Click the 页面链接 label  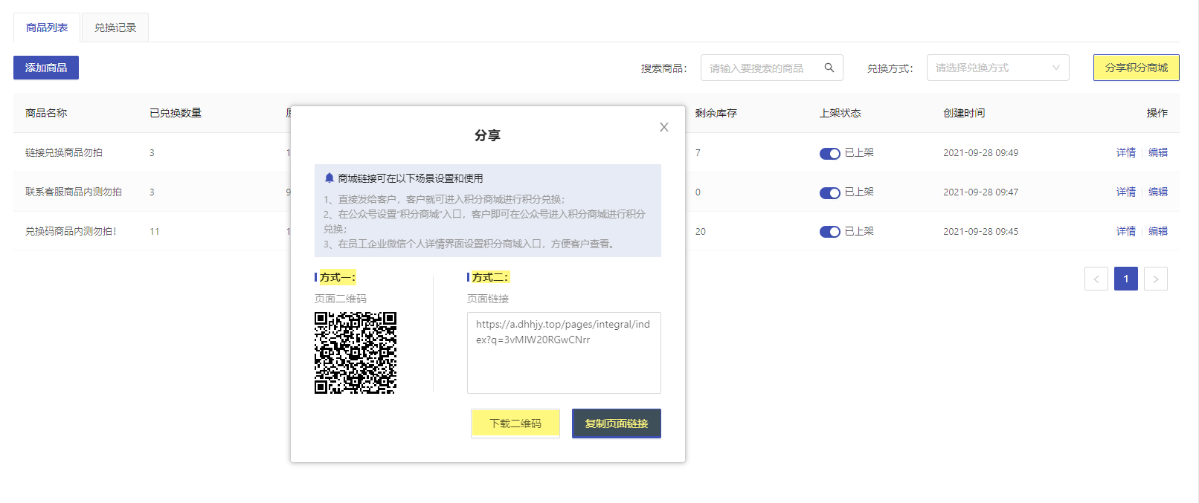pyautogui.click(x=488, y=299)
